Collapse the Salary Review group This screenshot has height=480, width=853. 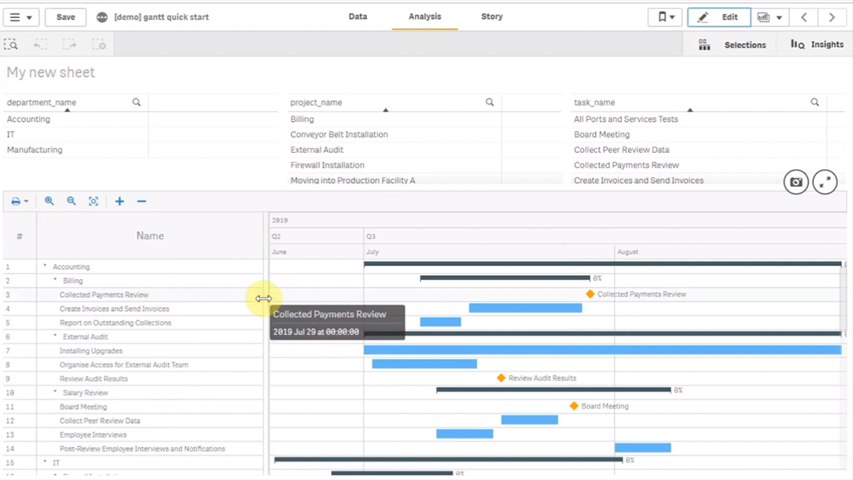coord(55,392)
